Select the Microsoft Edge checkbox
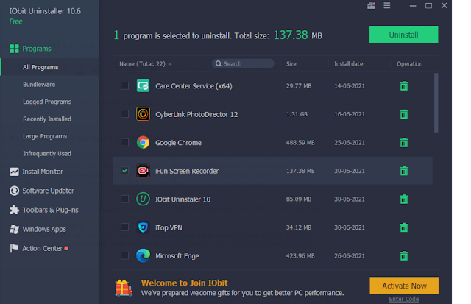 124,256
